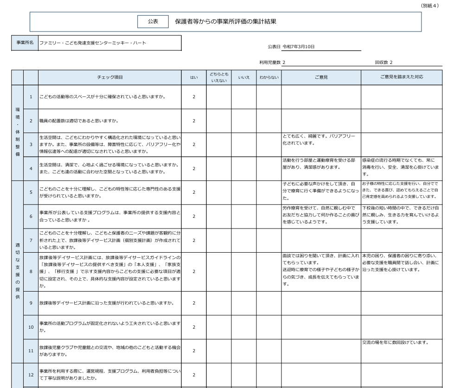Click the いいえ column header
Viewport: 453px width, 388px height.
(243, 77)
